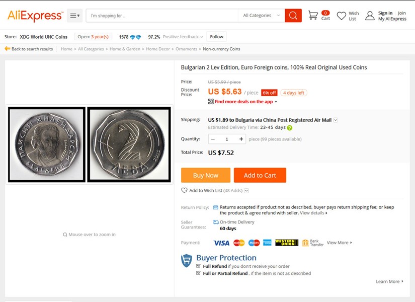Screen dimensions: 415x302
Task: Expand the All Categories dropdown
Action: [x=261, y=16]
